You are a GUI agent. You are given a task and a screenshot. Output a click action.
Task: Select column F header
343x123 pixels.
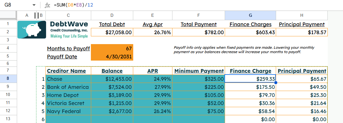198,15
